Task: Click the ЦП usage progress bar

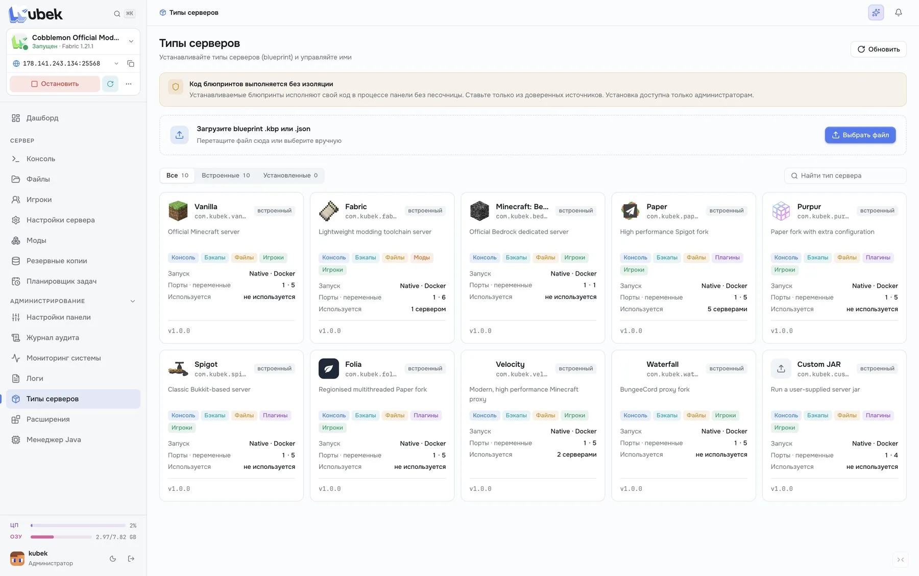Action: coord(78,525)
